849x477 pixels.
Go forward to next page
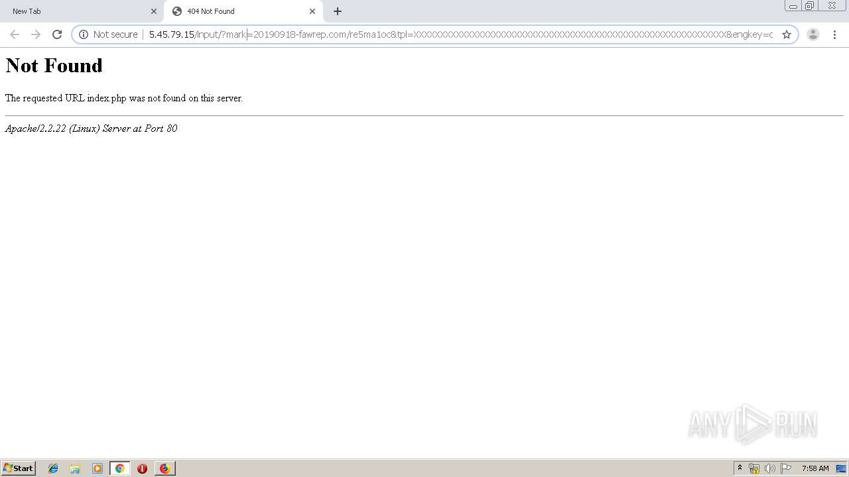[x=36, y=34]
